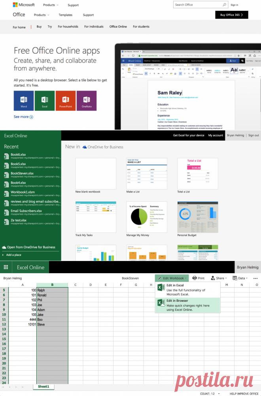Click cell containing Ralph
This screenshot has width=261, height=396.
(52, 290)
